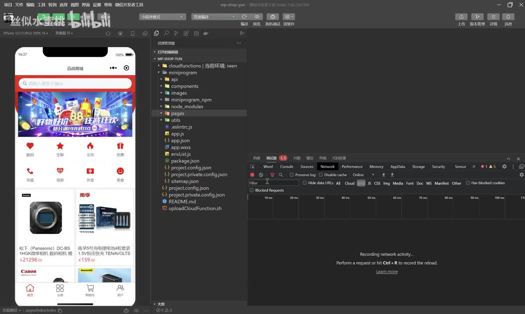Collapse the editor sidebar panel icon
Viewport: 525px width, 314px height.
click(x=242, y=33)
